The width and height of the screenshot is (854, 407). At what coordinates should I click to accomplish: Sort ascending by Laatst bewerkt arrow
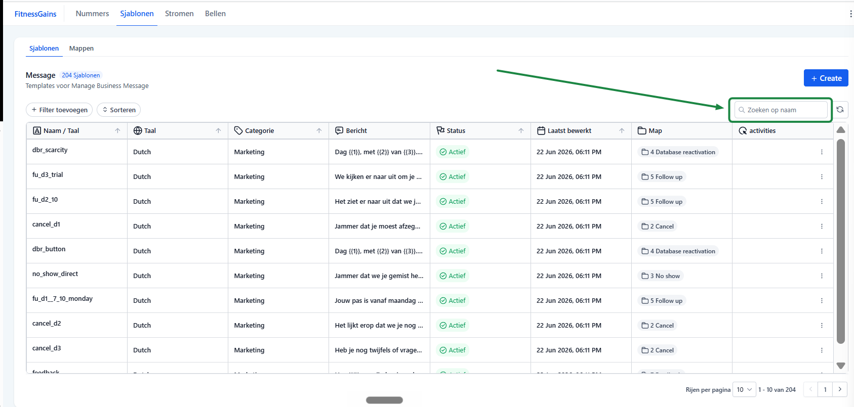[x=622, y=130]
